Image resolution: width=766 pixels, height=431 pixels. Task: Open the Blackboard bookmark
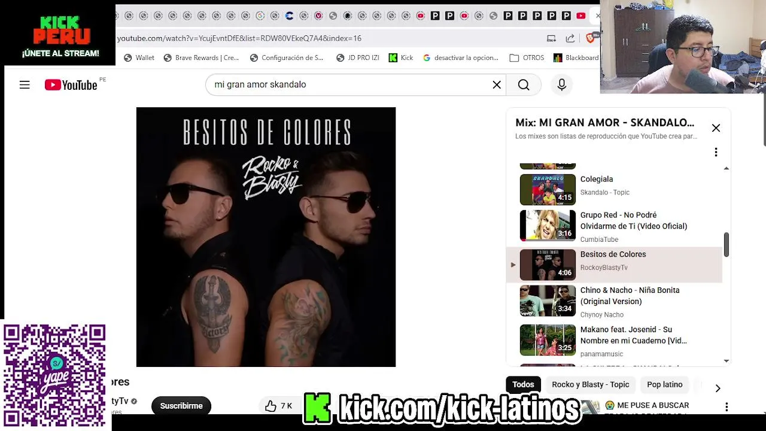tap(576, 58)
